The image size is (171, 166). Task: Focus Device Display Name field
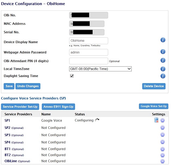[x=89, y=41]
